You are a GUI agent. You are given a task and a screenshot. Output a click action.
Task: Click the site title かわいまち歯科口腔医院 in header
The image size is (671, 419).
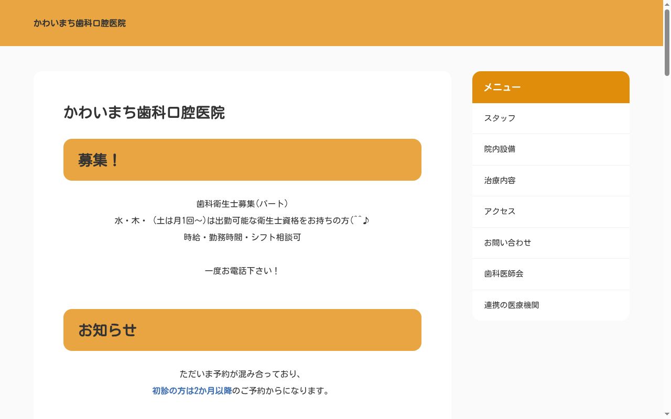coord(80,23)
